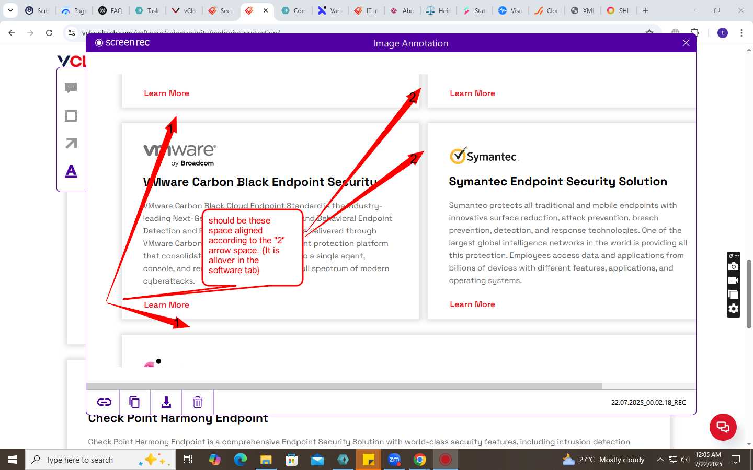Open Chrome three-dot menu
Image resolution: width=753 pixels, height=470 pixels.
741,33
